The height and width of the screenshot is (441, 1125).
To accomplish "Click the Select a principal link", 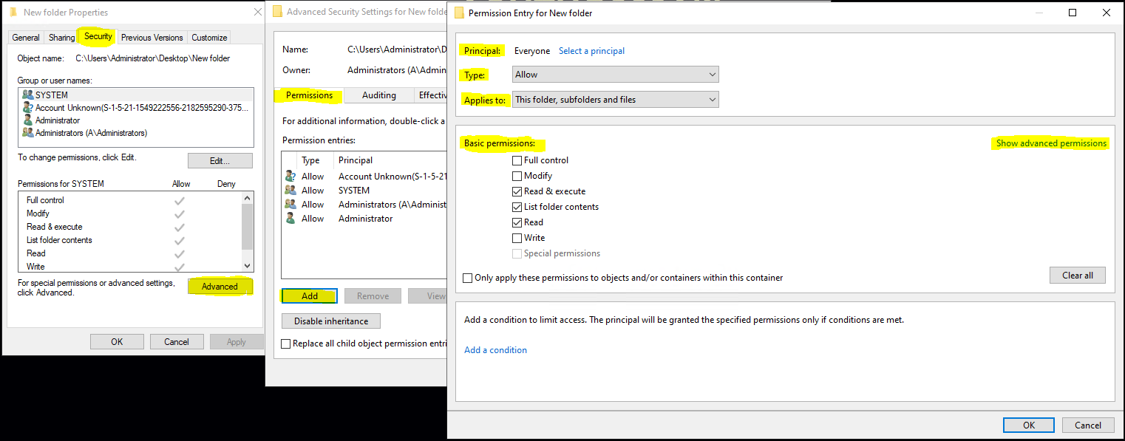I will coord(591,50).
